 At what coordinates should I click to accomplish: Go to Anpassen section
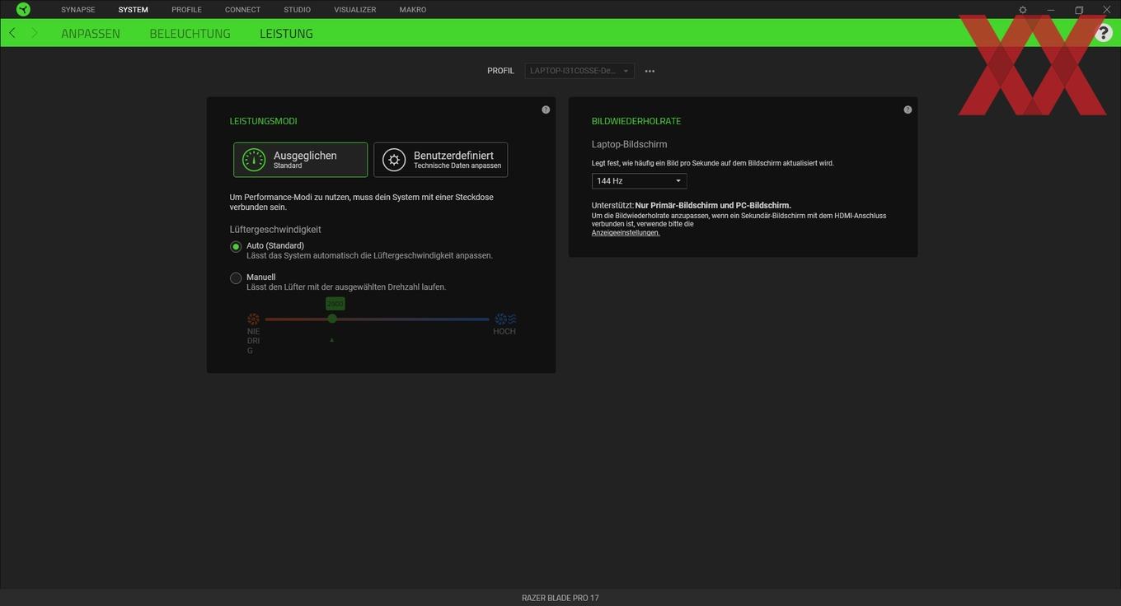(x=91, y=34)
